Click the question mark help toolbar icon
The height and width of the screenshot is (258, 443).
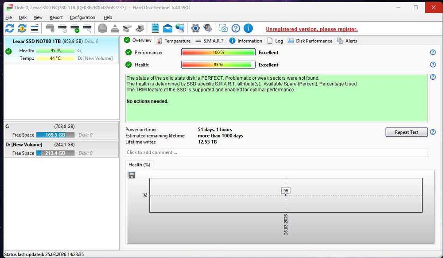[x=236, y=28]
